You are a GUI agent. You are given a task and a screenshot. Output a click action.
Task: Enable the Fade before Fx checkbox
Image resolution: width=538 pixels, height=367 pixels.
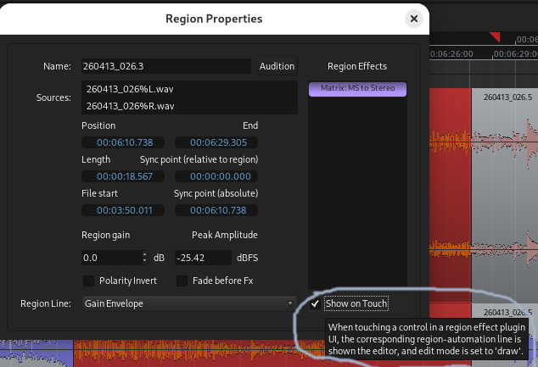(x=182, y=281)
